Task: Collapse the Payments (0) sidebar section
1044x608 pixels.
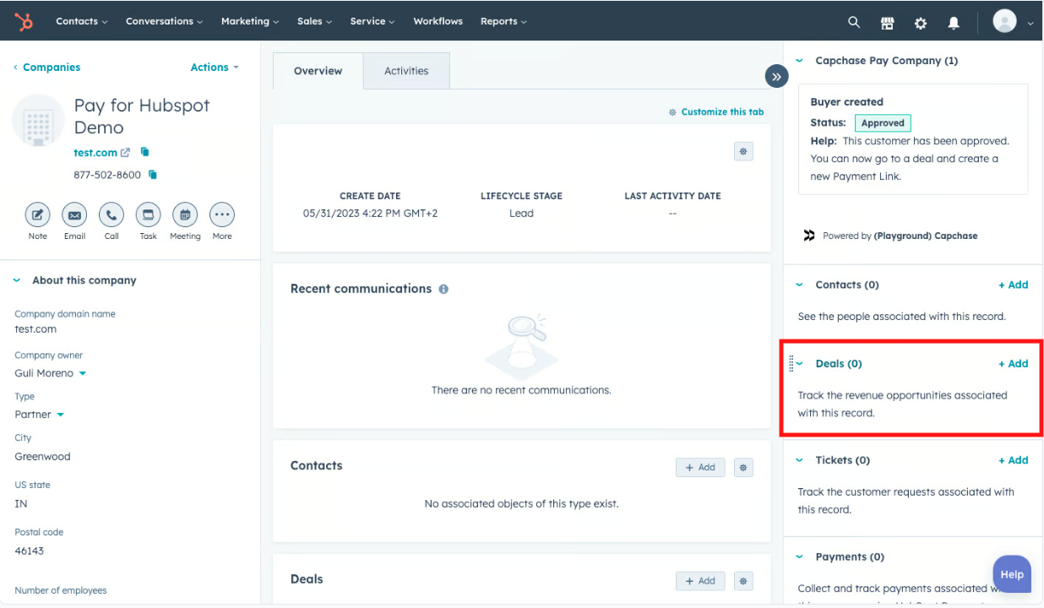Action: click(x=800, y=557)
